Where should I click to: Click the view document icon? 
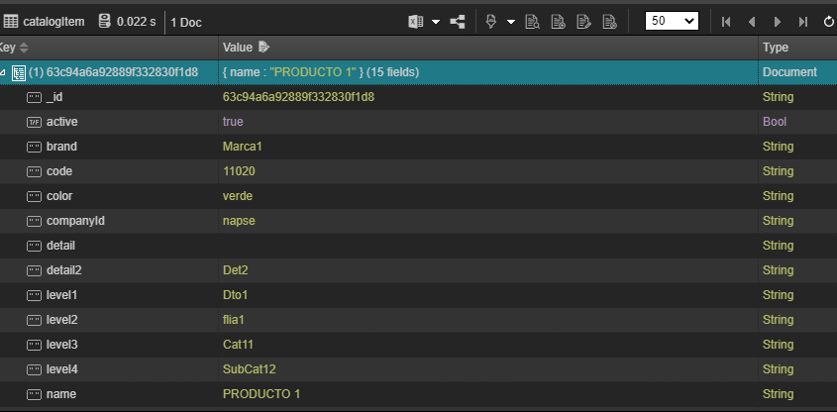pyautogui.click(x=533, y=21)
